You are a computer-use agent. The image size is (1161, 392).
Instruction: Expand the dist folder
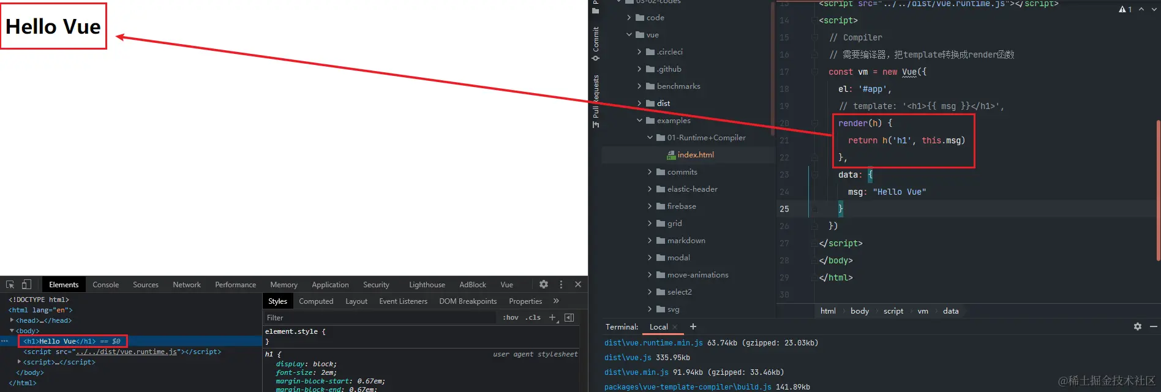click(x=639, y=104)
